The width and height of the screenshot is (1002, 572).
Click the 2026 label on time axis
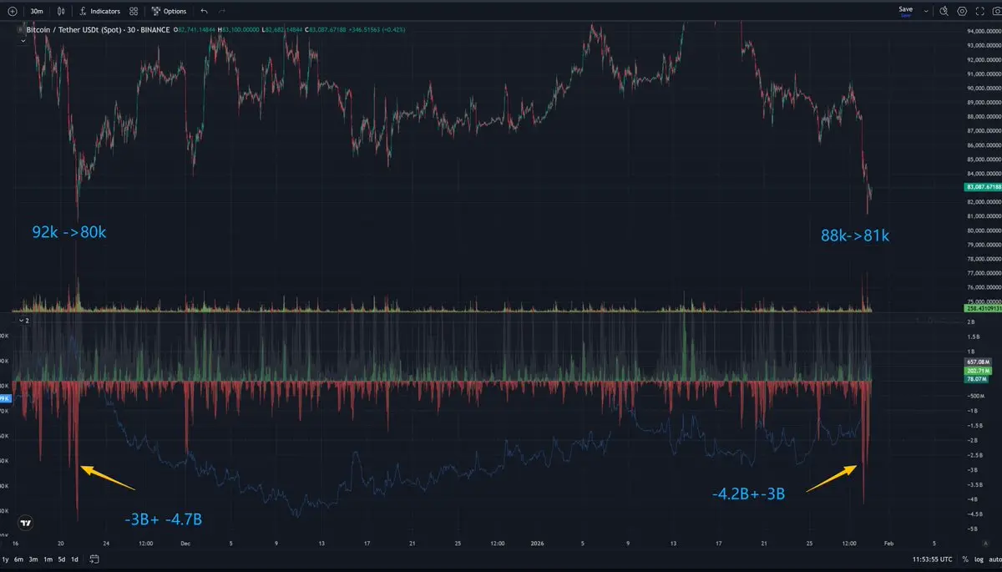pos(535,543)
